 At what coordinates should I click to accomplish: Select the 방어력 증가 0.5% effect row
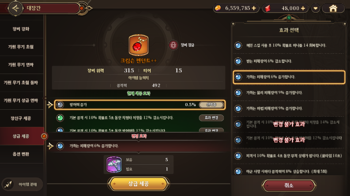[140, 105]
